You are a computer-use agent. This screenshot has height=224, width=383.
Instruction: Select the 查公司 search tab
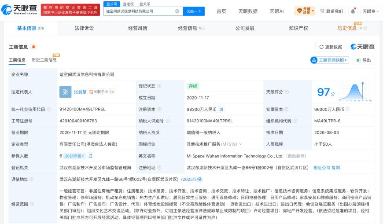[112, 4]
